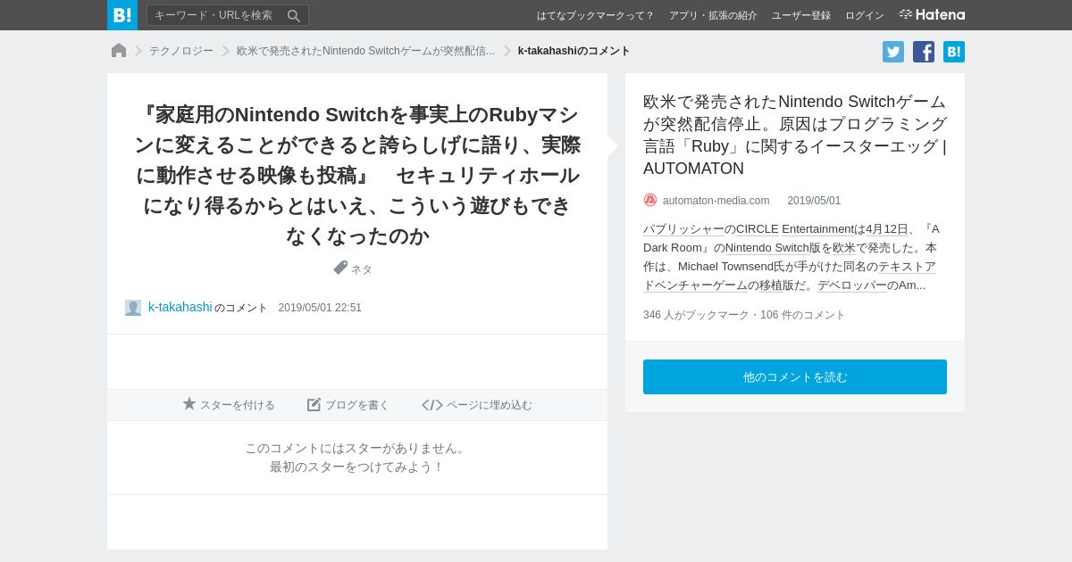Click デベロッパー keyword link
Image resolution: width=1072 pixels, height=562 pixels.
pos(852,285)
